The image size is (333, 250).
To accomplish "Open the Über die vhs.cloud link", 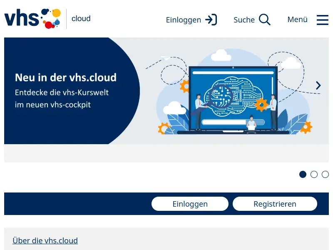I will 45,240.
